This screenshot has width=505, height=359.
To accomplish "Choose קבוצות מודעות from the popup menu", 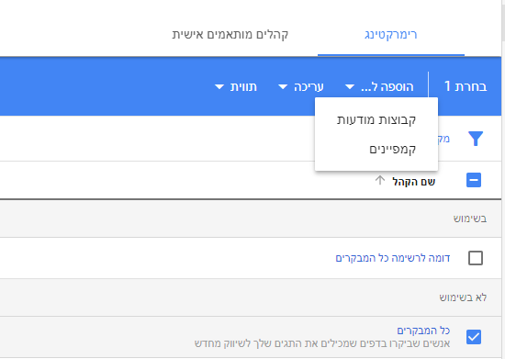I will tap(376, 120).
